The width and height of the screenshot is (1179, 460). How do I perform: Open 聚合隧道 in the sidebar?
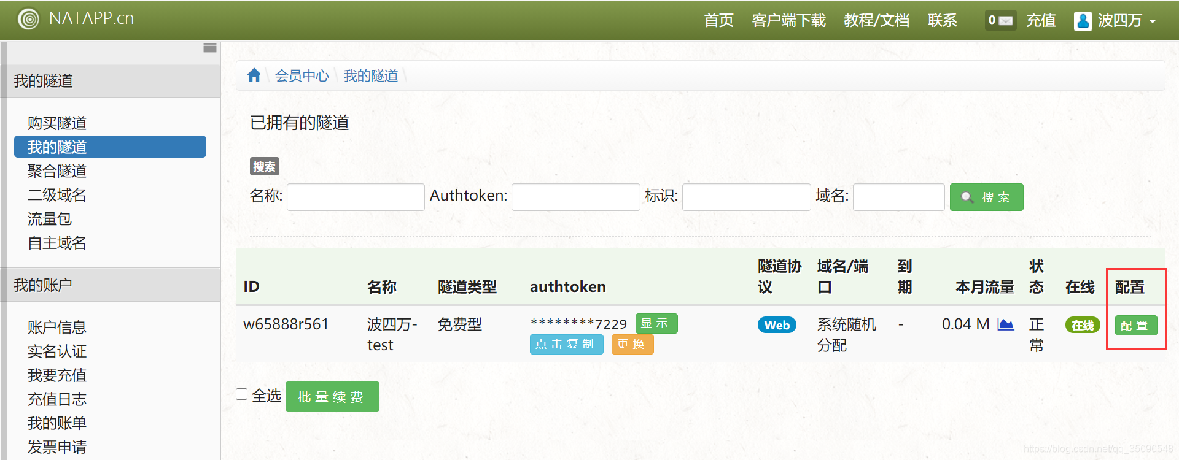click(57, 171)
